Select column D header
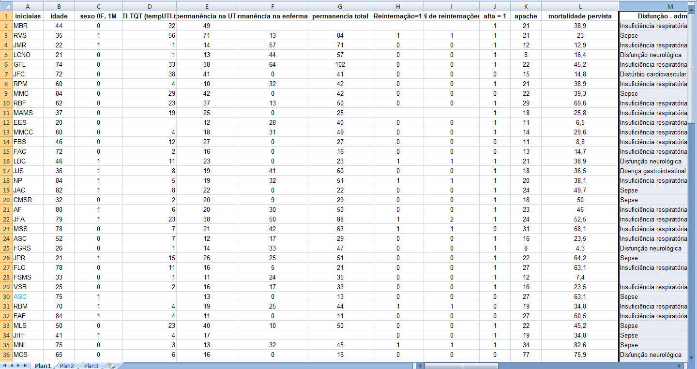This screenshot has height=369, width=697. tap(150, 6)
